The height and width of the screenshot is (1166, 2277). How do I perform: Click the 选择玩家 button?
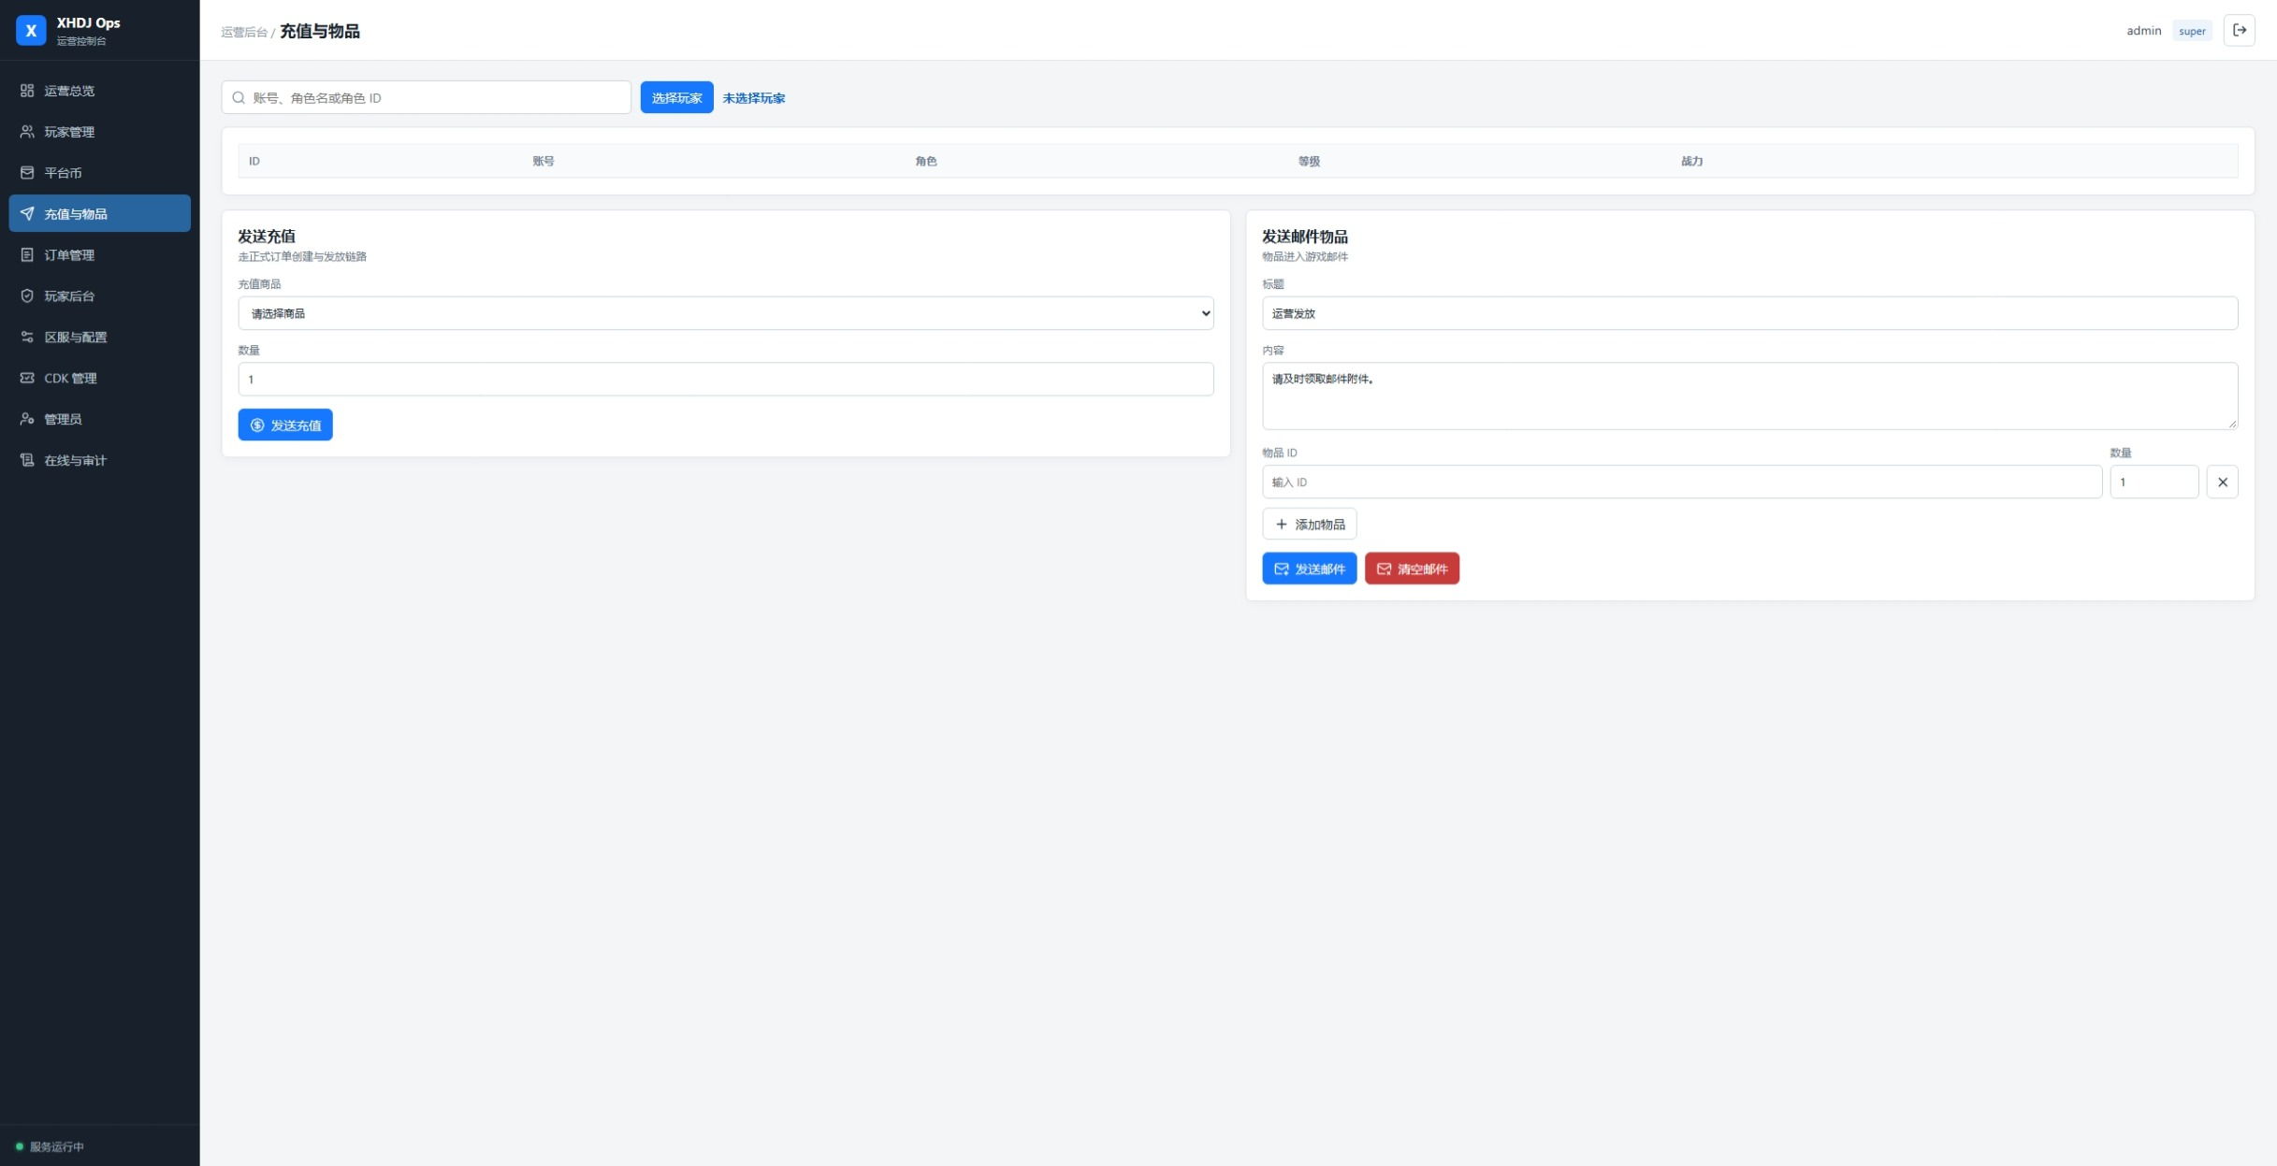pyautogui.click(x=676, y=97)
